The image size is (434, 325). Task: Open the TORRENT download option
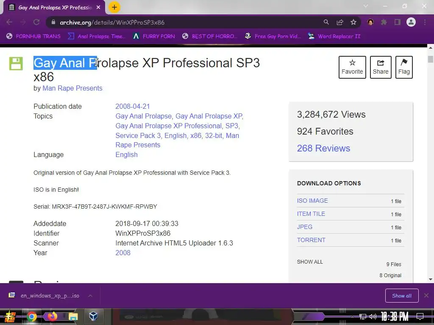coord(311,240)
